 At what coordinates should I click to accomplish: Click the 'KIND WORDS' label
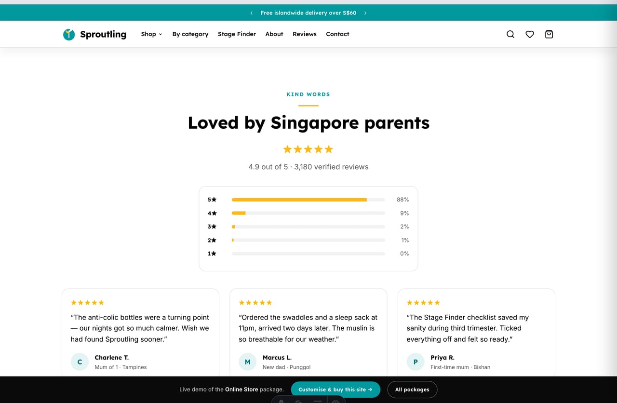pos(308,94)
